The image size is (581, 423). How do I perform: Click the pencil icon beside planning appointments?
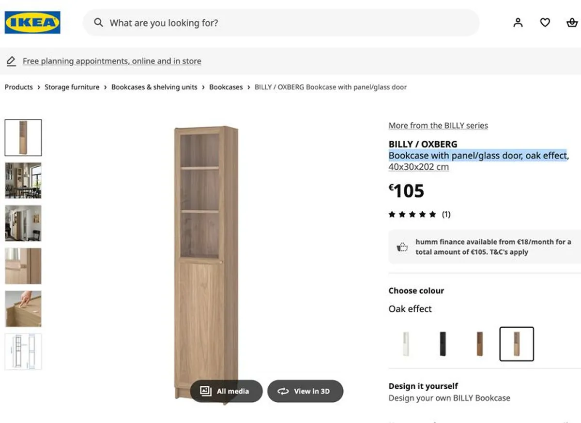coord(11,61)
